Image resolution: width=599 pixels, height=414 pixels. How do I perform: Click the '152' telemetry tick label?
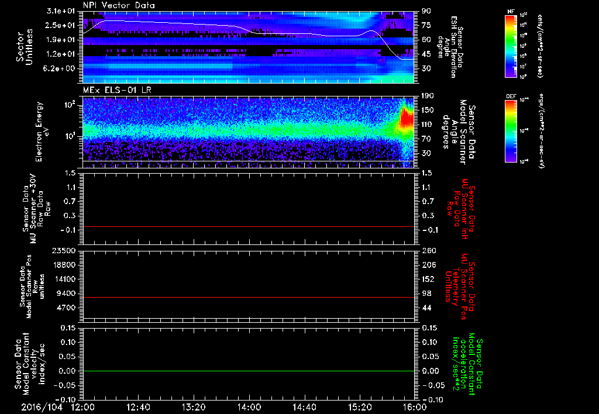(x=428, y=279)
